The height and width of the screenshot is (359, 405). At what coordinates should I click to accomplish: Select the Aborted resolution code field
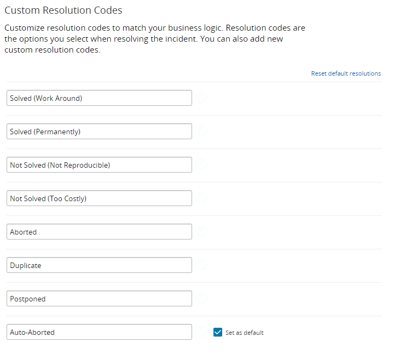tap(99, 232)
